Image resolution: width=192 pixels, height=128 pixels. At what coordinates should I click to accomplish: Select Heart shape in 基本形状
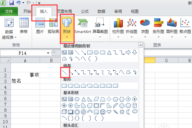coord(109,112)
